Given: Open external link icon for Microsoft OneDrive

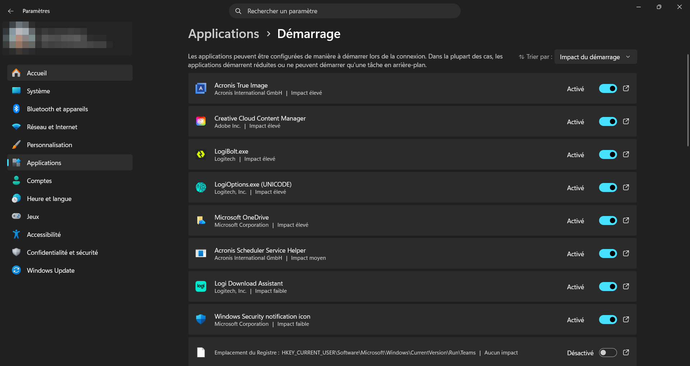Looking at the screenshot, I should 626,220.
